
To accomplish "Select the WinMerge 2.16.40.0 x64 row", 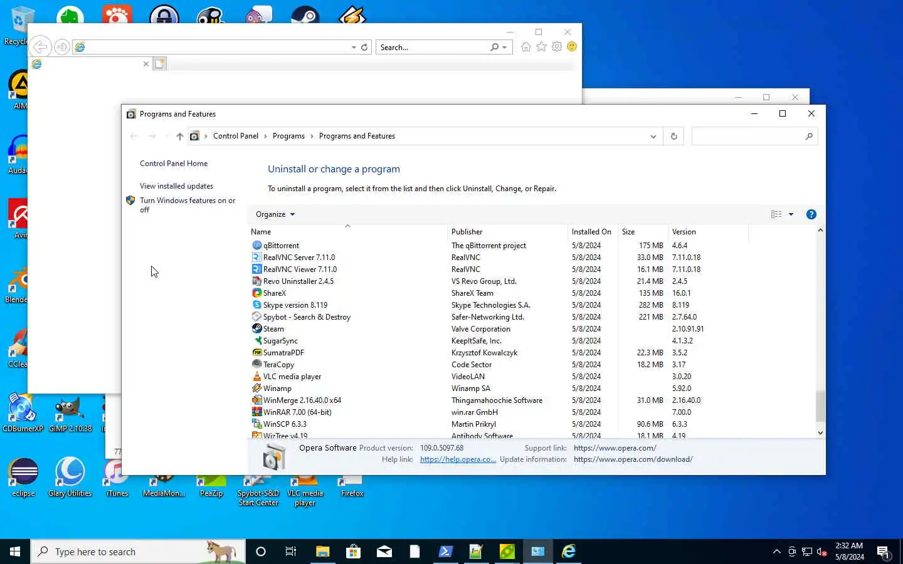I will coord(499,400).
